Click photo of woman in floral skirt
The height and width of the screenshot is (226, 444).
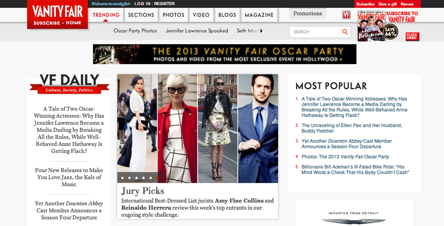(x=217, y=129)
